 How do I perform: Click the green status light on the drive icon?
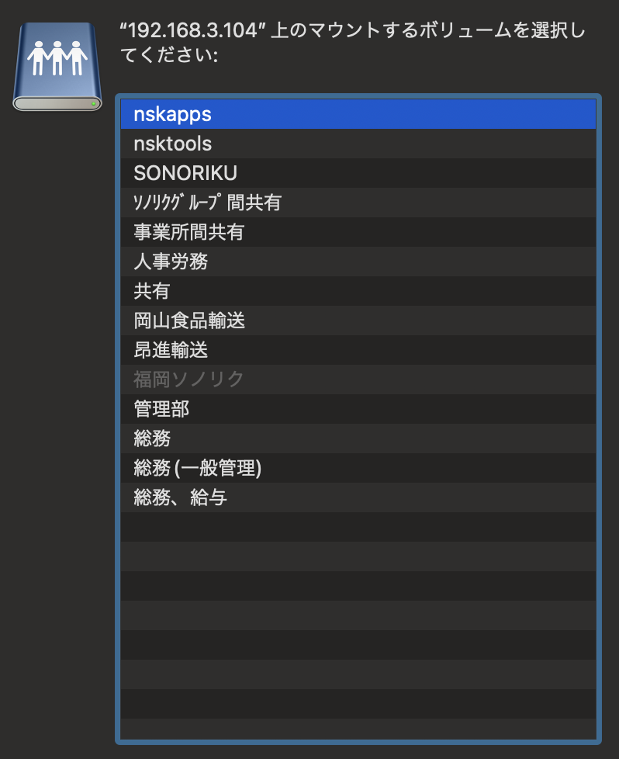(x=94, y=102)
